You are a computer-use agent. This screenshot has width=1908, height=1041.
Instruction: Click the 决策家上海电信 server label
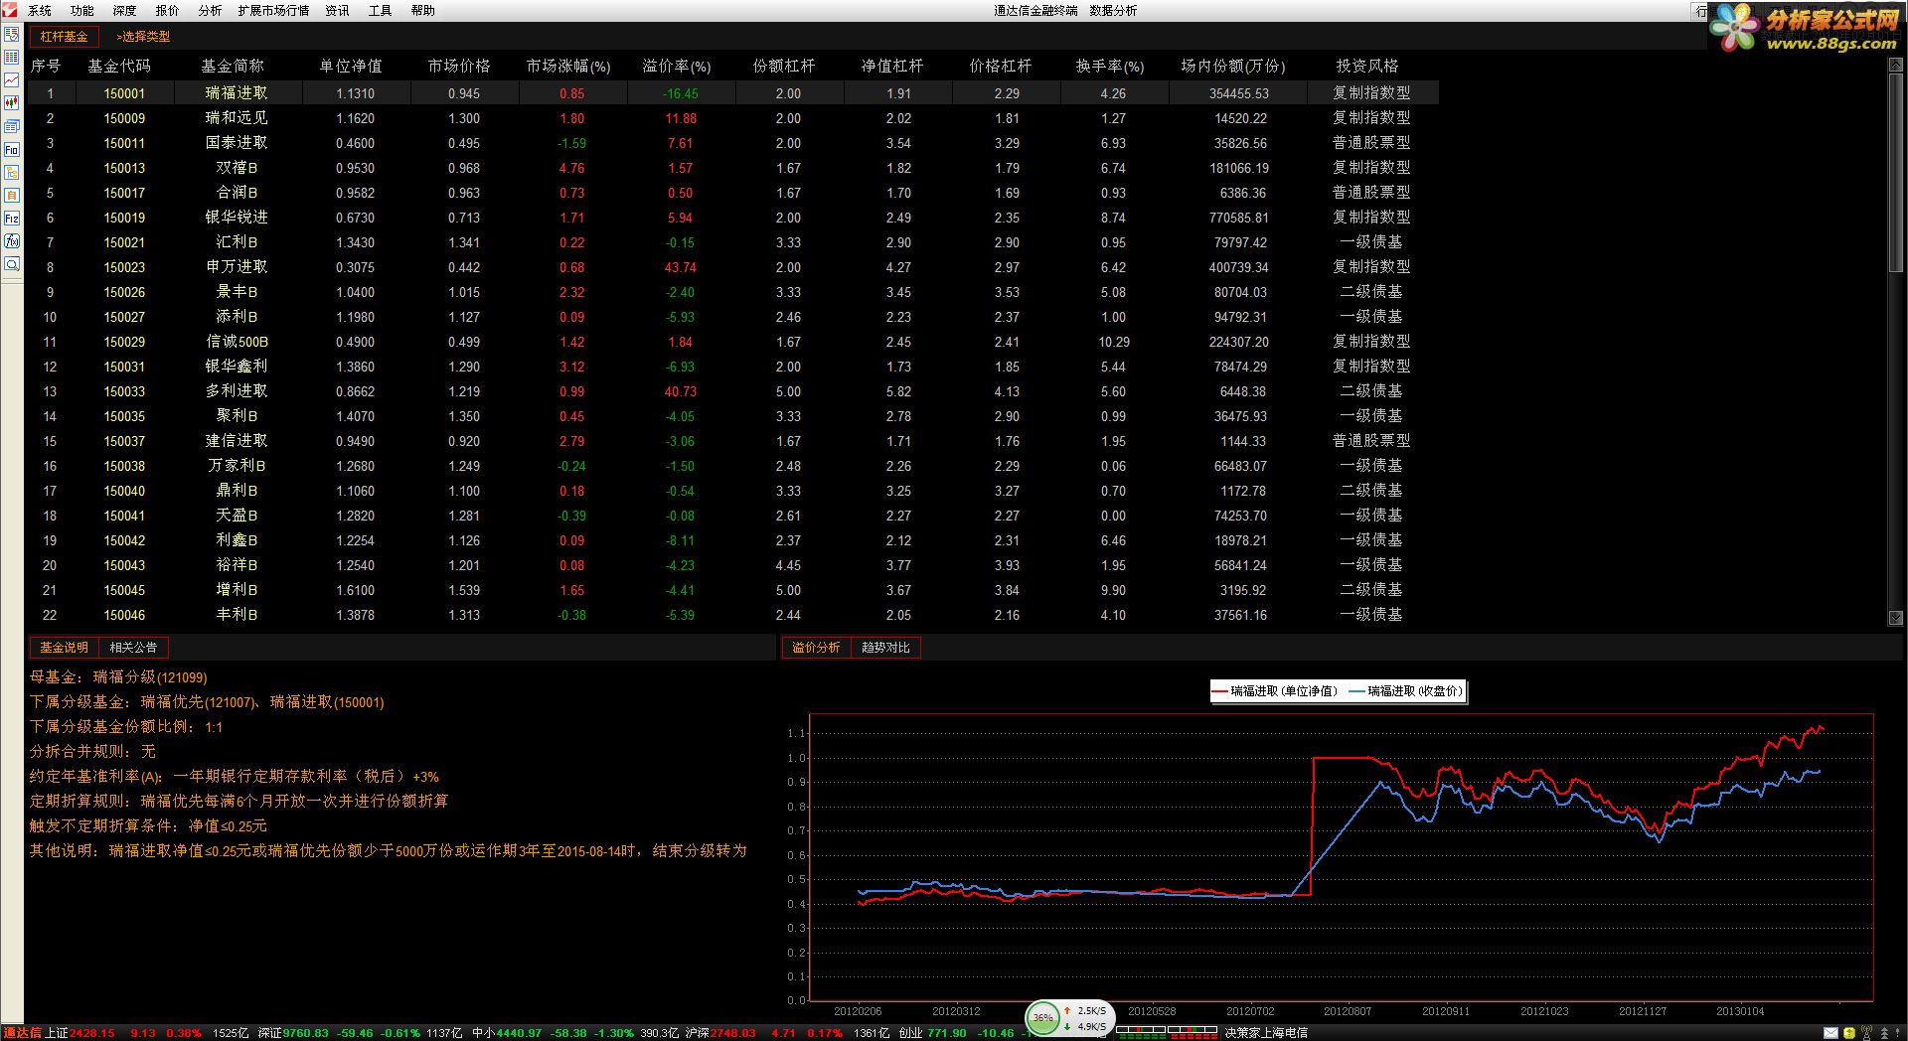tap(1266, 1033)
